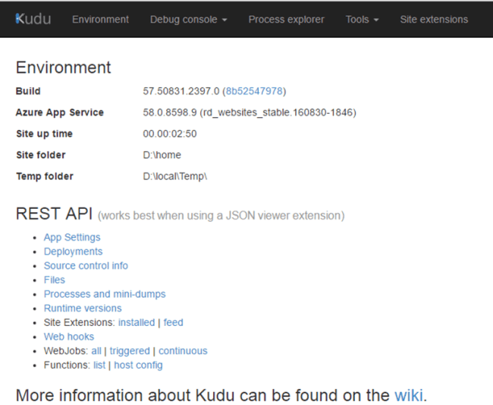Open the Web hooks link
493x405 pixels.
(x=69, y=337)
